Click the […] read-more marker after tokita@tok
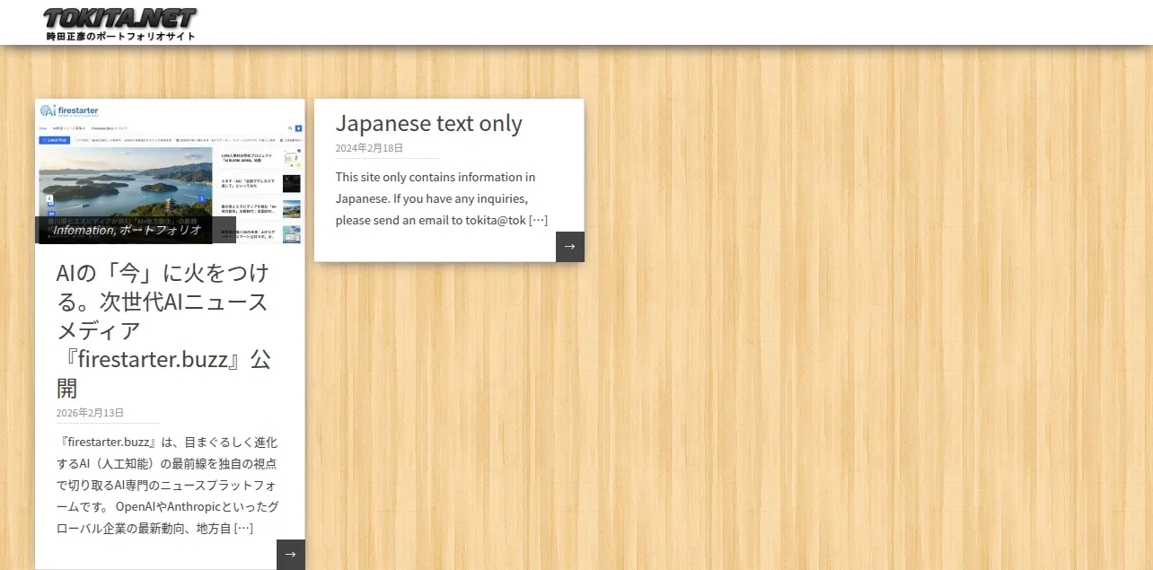 538,220
